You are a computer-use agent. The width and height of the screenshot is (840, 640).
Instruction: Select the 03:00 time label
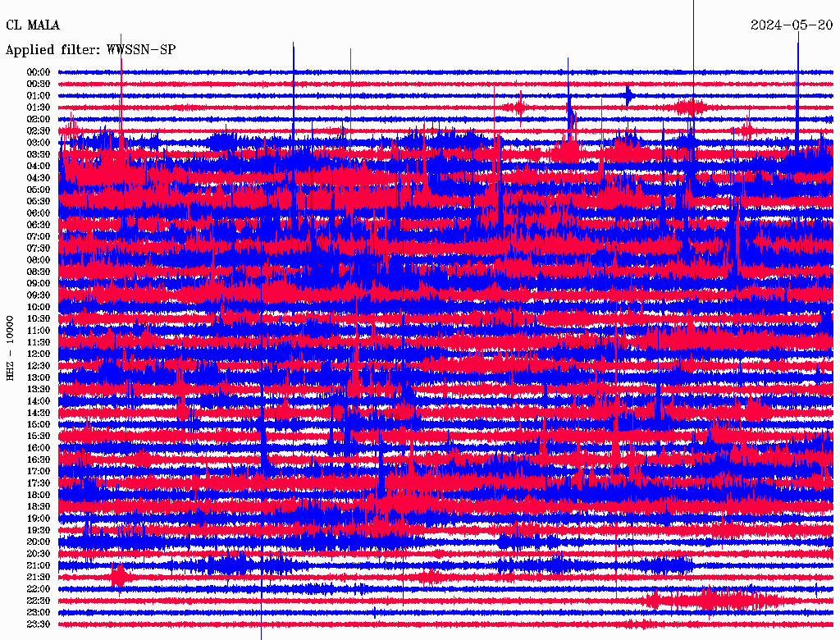point(39,143)
